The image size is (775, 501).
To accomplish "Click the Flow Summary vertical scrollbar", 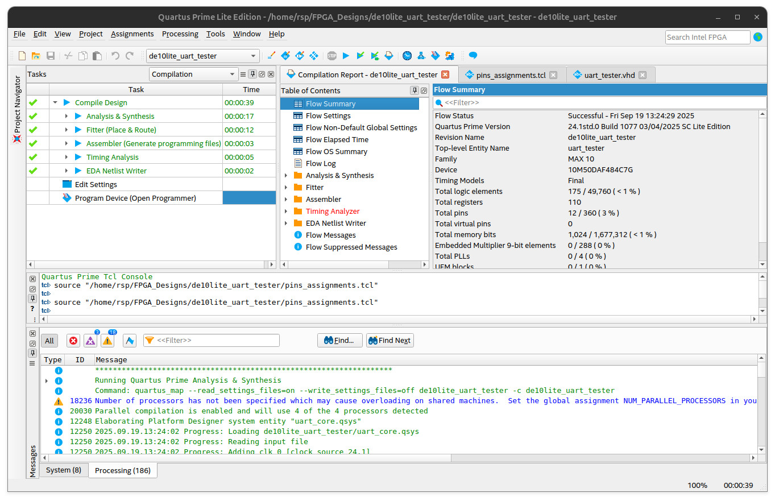I will (762, 188).
